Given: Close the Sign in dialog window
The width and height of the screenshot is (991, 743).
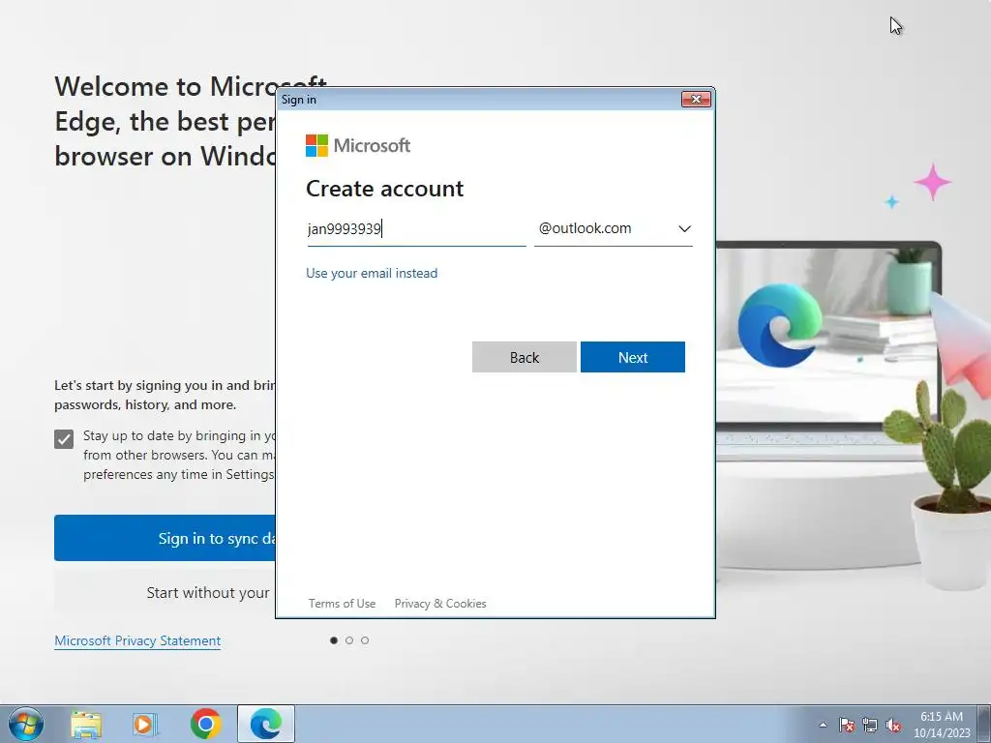Looking at the screenshot, I should point(696,100).
